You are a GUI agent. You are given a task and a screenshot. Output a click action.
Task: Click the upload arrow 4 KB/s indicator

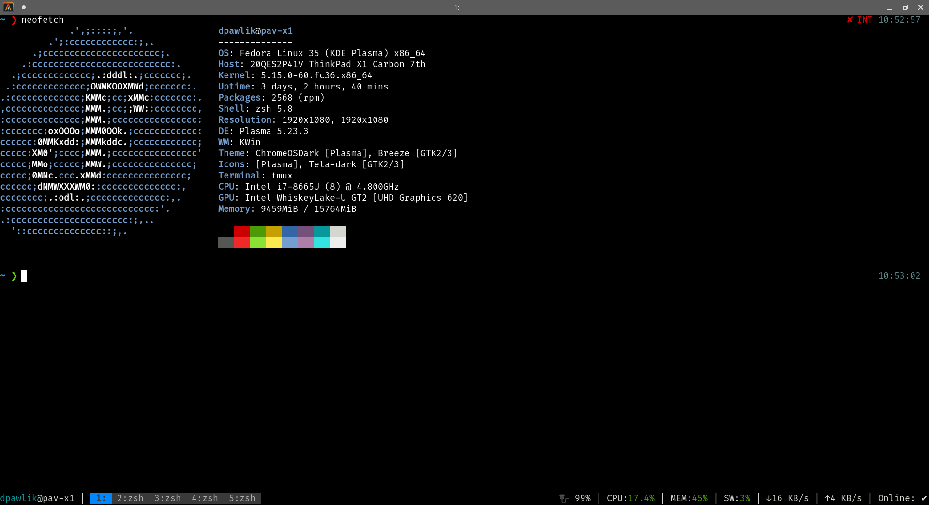pos(843,498)
